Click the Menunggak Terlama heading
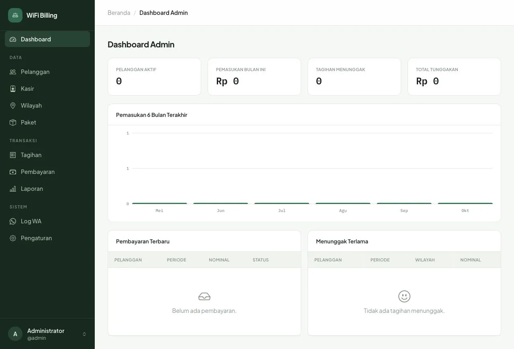 [342, 241]
